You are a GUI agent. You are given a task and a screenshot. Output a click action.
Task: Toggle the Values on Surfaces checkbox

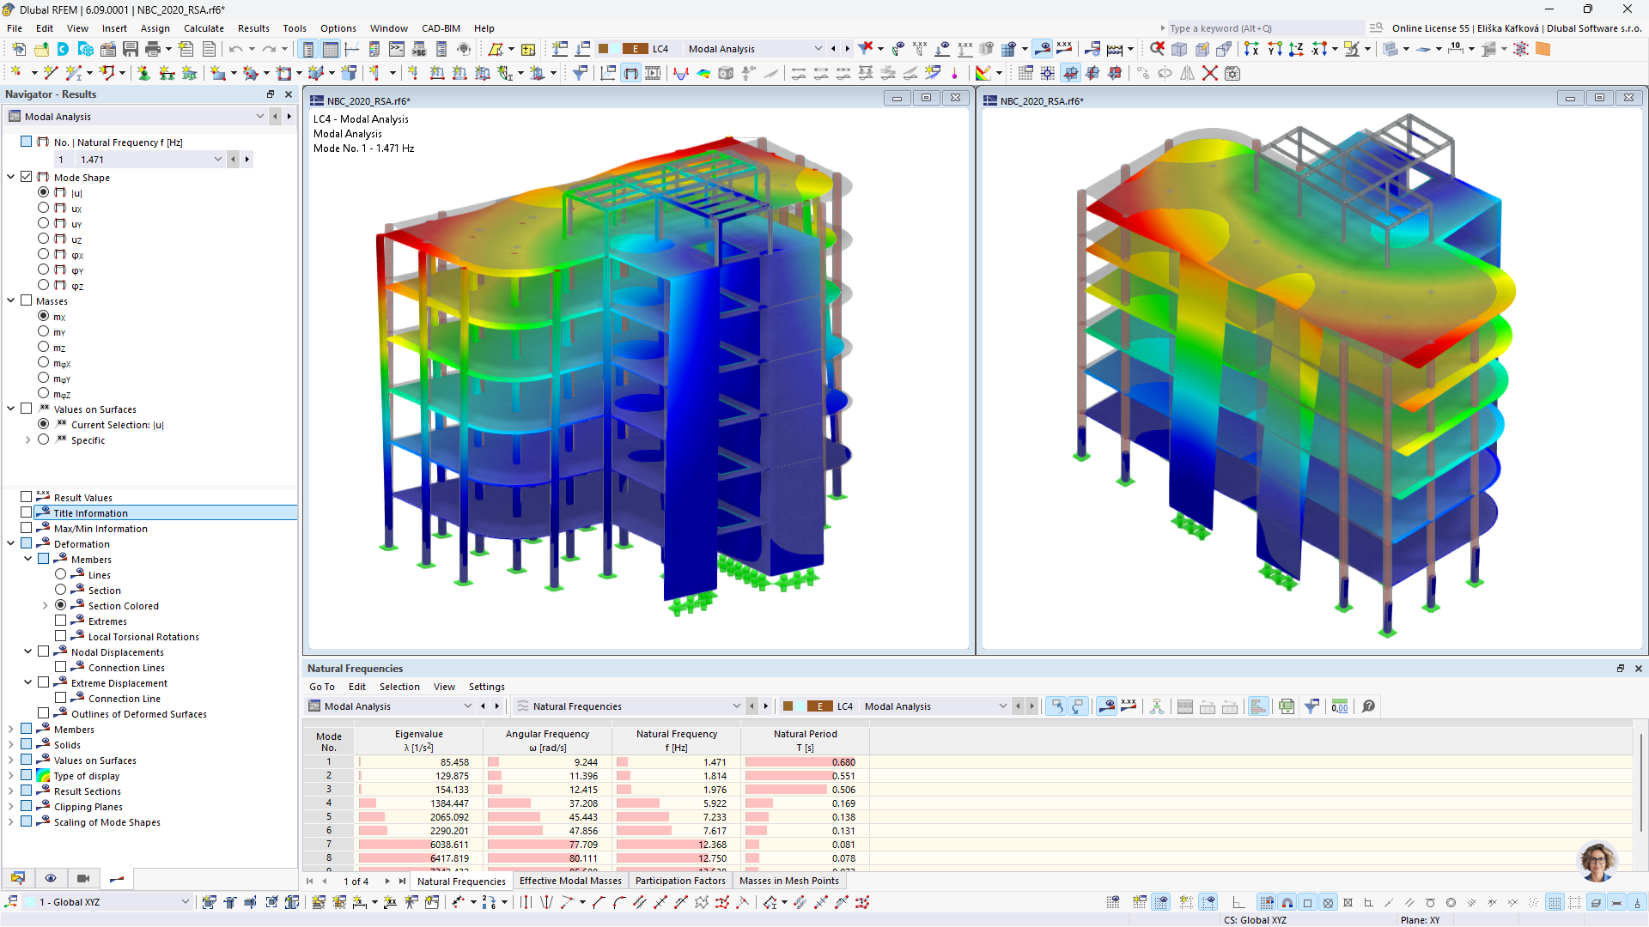click(x=27, y=409)
